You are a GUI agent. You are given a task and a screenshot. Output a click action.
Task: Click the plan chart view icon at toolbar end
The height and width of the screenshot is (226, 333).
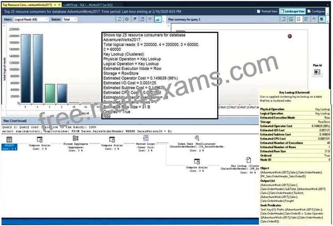322,19
